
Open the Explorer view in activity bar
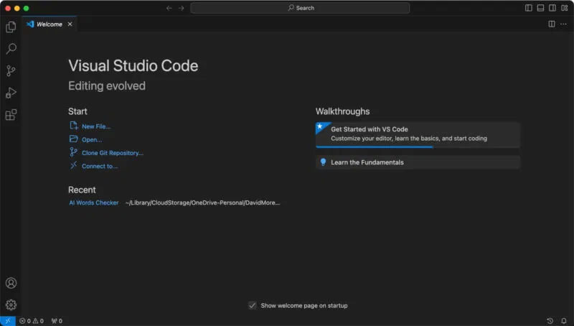[x=11, y=27]
